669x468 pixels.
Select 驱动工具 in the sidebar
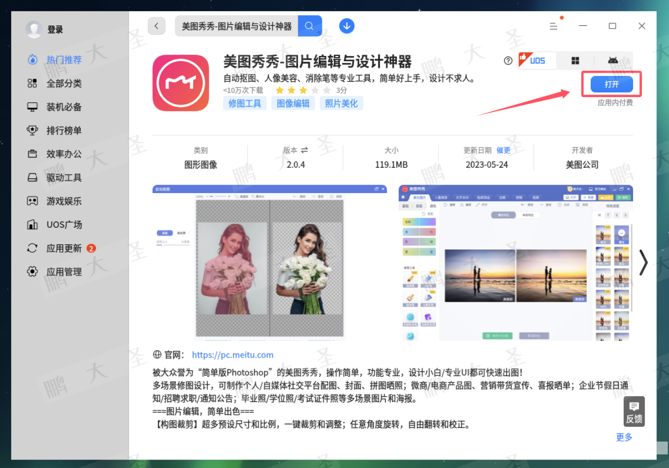point(64,178)
